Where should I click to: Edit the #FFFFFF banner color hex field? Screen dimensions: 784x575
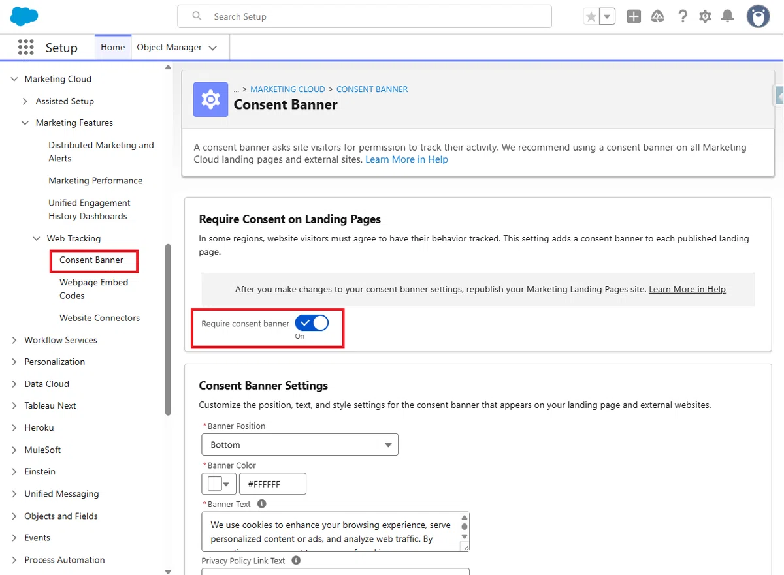272,484
